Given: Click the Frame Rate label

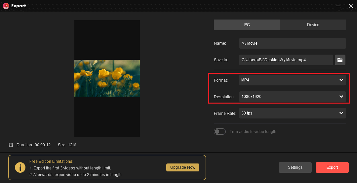Looking at the screenshot, I should coord(225,114).
